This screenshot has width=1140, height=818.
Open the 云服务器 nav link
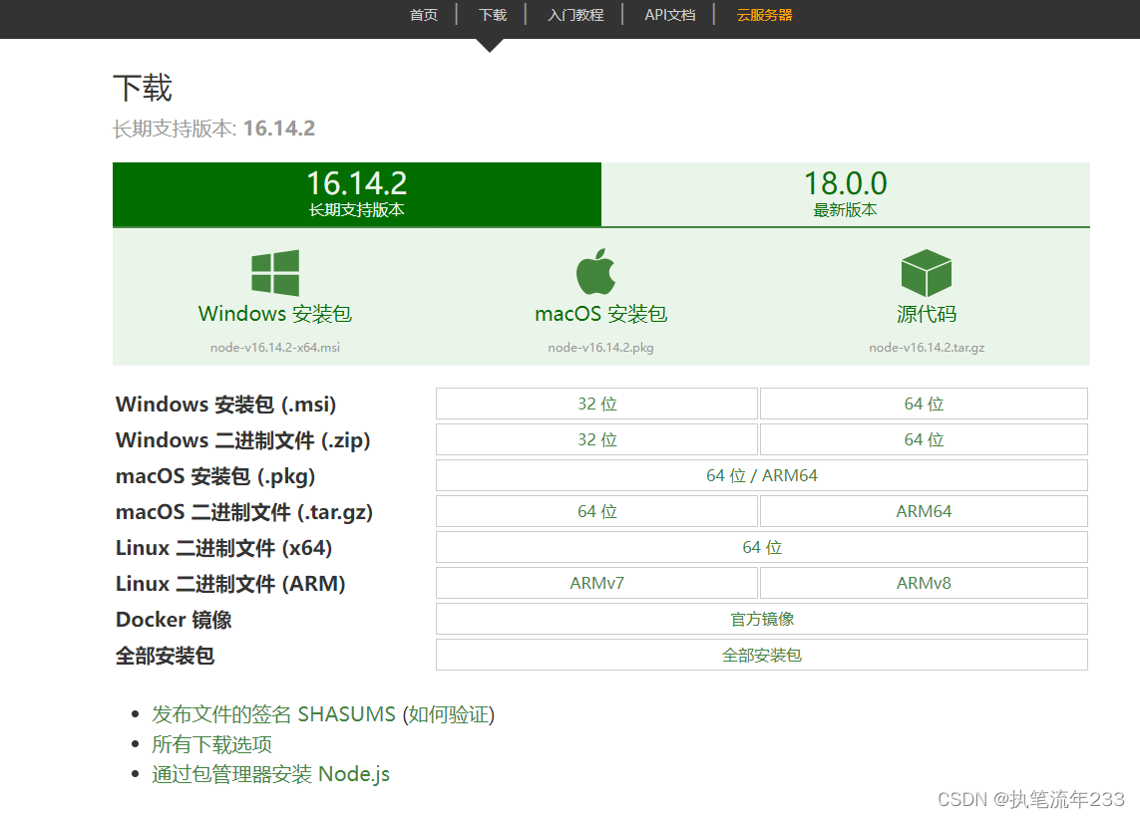[x=764, y=15]
